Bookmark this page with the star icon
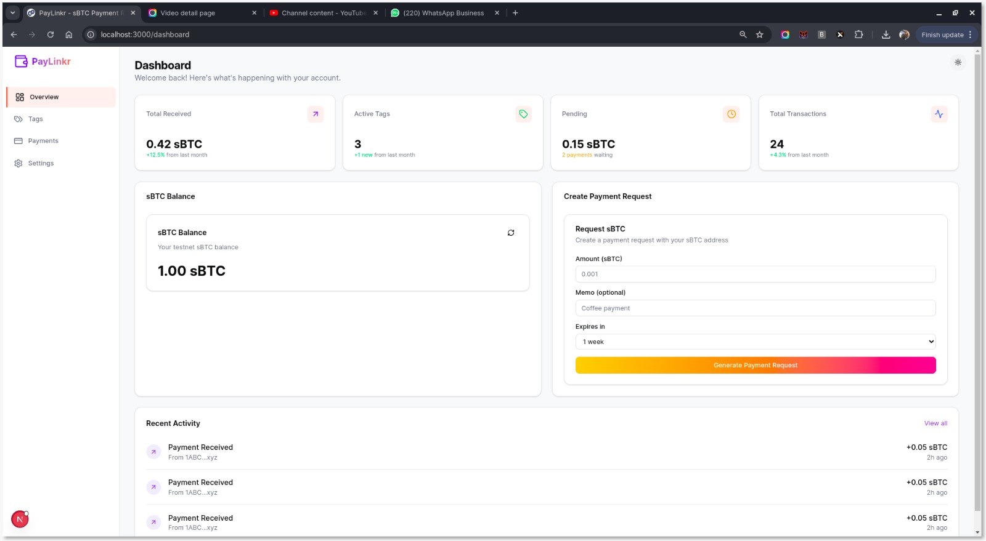Viewport: 986px width, 541px height. tap(760, 34)
